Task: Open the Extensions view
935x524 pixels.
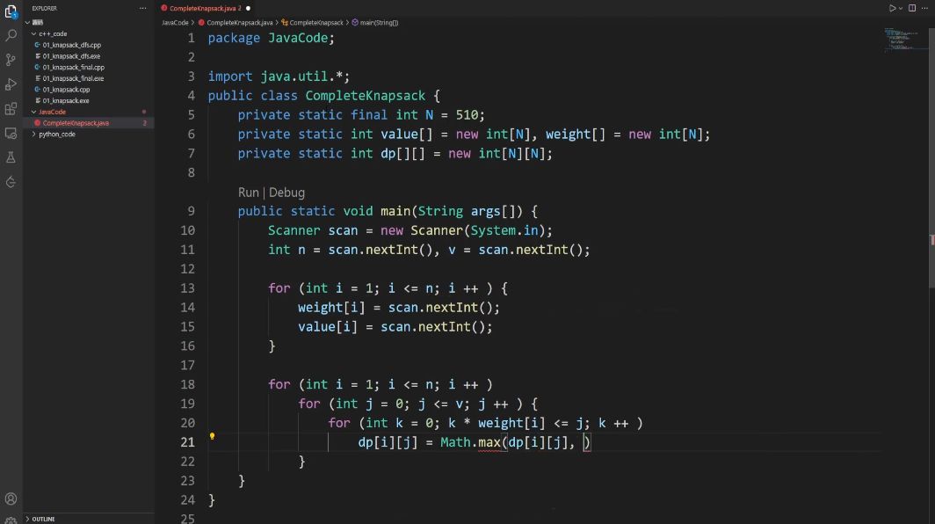Action: (x=11, y=109)
